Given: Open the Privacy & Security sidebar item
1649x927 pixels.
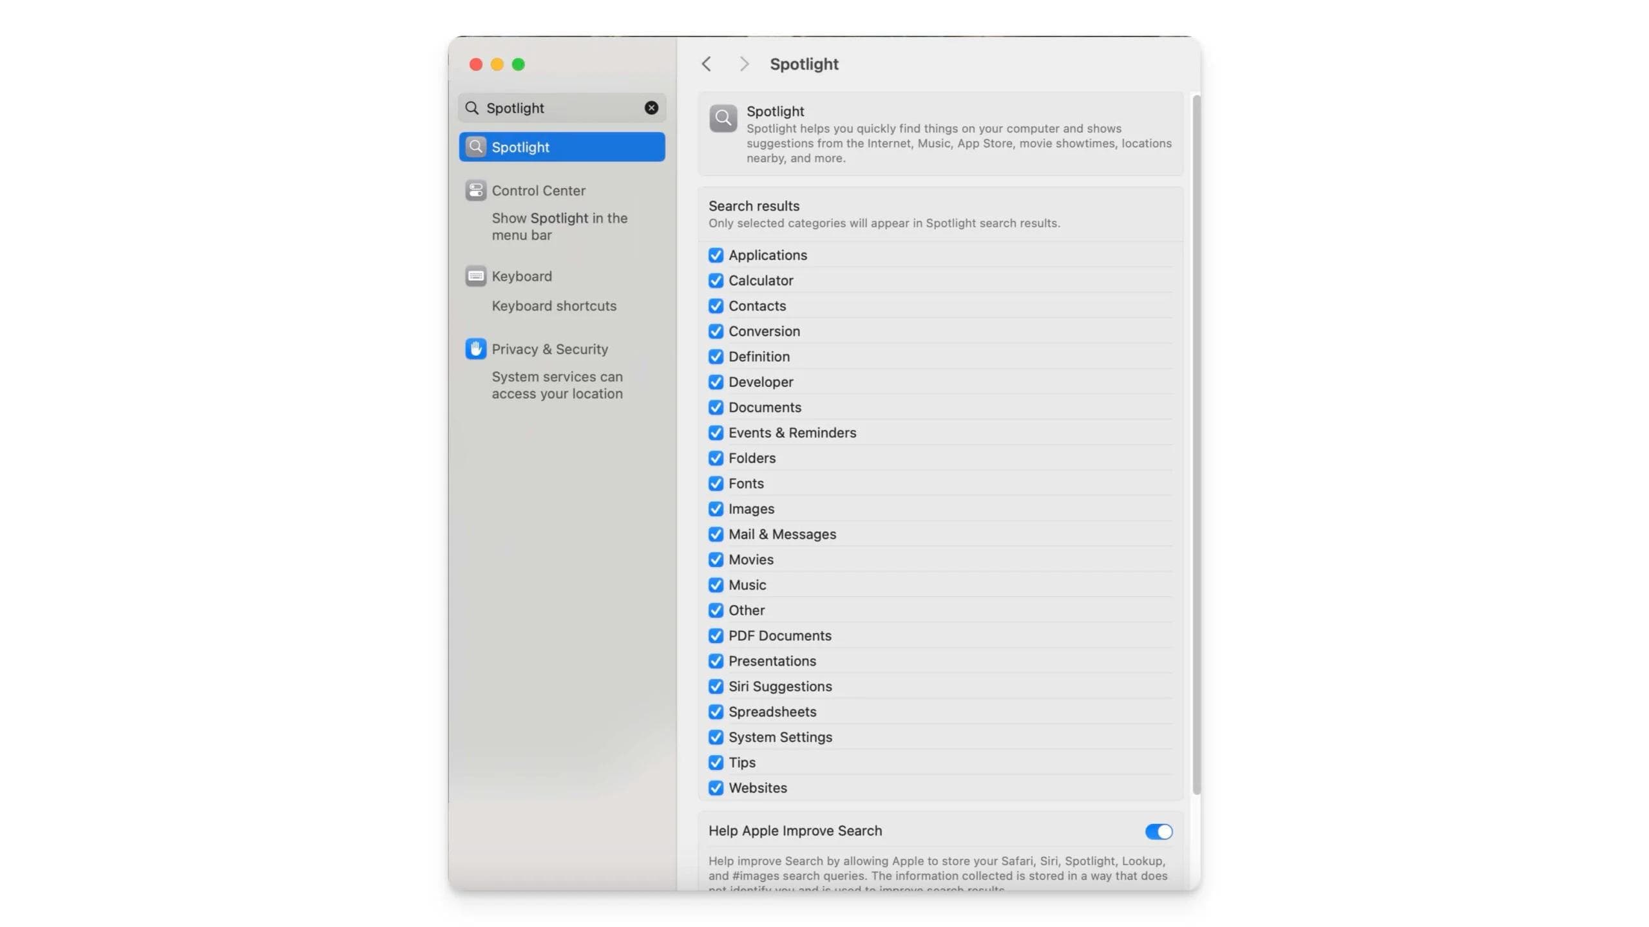Looking at the screenshot, I should pos(550,349).
